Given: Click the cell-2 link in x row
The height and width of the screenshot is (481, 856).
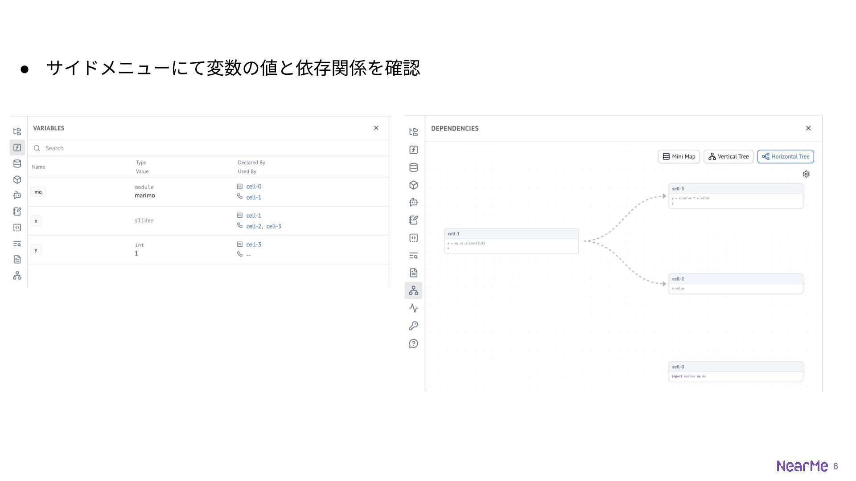Looking at the screenshot, I should [x=253, y=226].
